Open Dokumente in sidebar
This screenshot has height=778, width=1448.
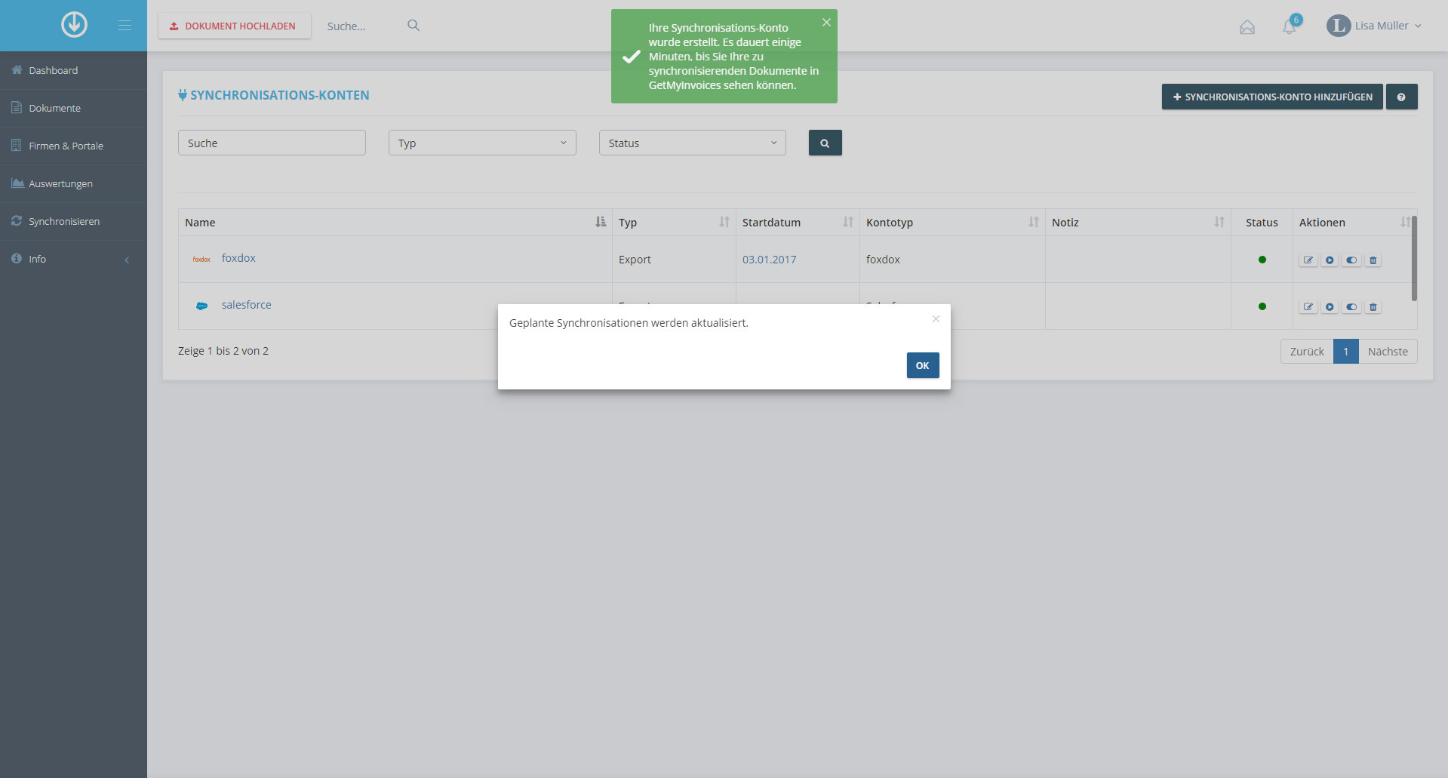(x=73, y=108)
